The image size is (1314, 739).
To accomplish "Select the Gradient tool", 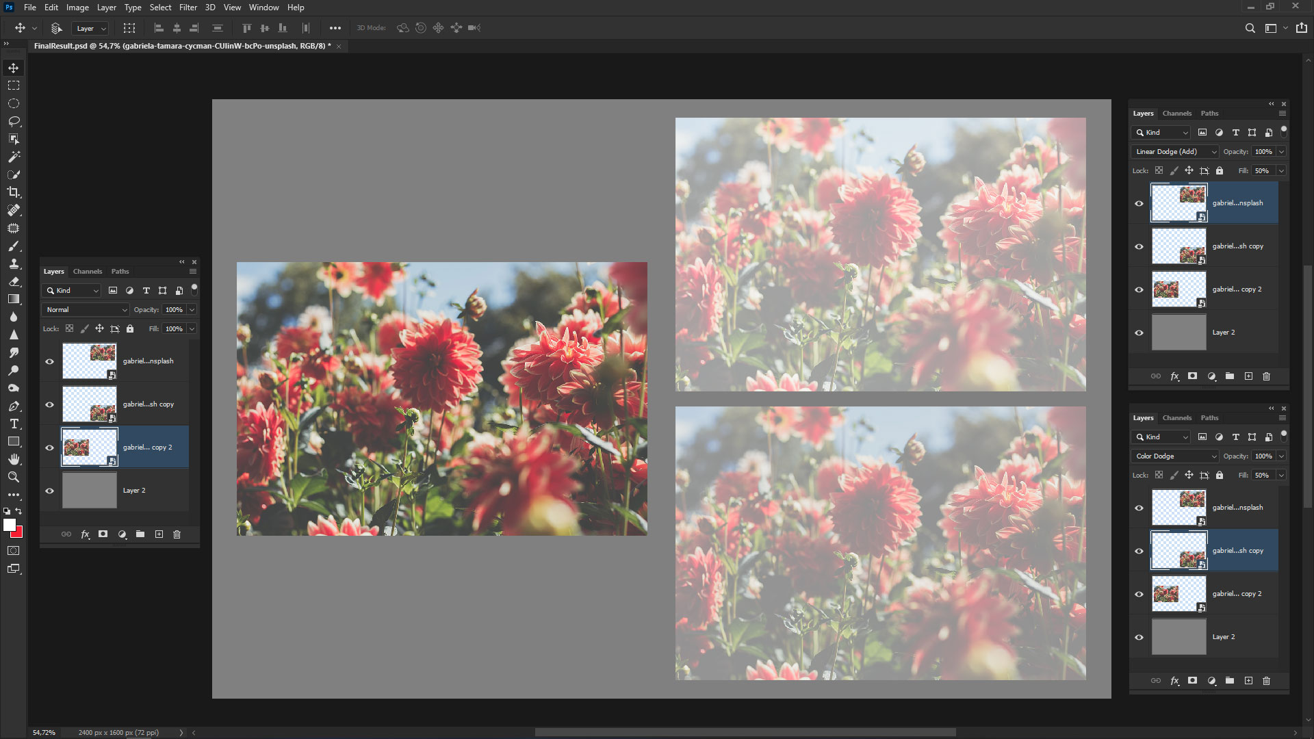I will coord(14,299).
